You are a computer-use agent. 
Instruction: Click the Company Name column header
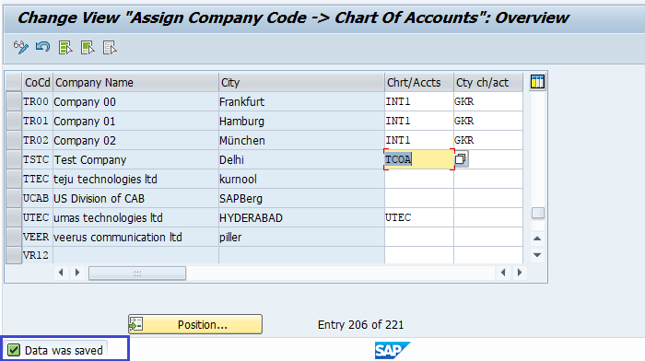click(135, 82)
